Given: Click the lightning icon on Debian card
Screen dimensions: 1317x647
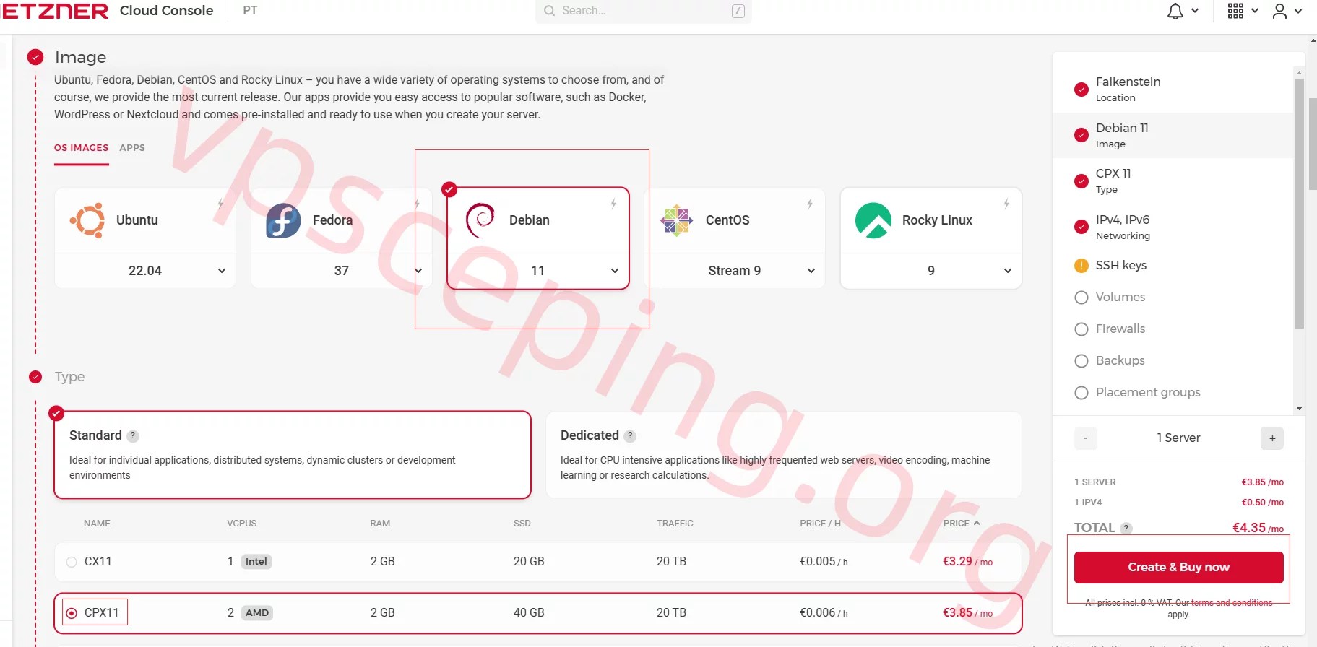Looking at the screenshot, I should 613,204.
